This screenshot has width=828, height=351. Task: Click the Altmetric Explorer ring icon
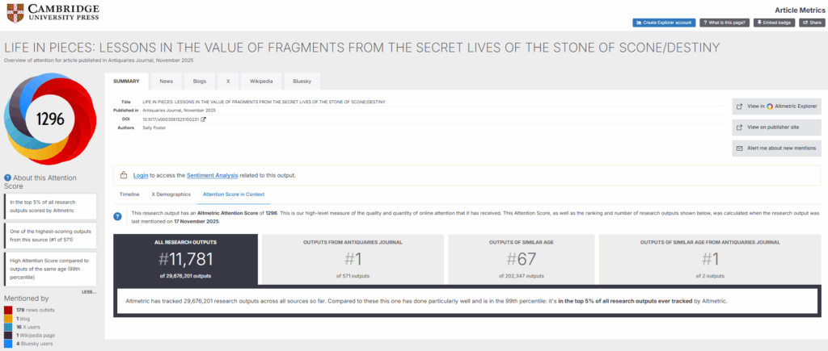pyautogui.click(x=770, y=107)
